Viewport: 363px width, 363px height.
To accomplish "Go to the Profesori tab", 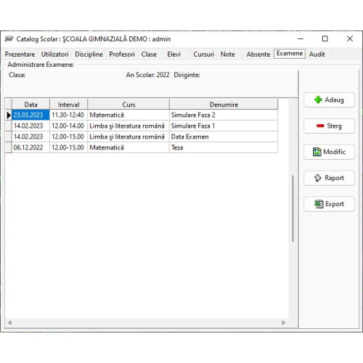I will [122, 54].
